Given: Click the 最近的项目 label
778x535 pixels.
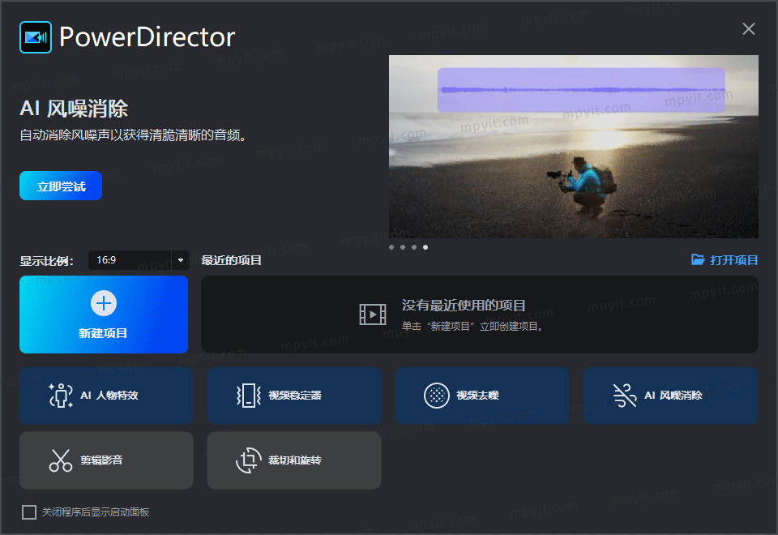Looking at the screenshot, I should pyautogui.click(x=231, y=260).
